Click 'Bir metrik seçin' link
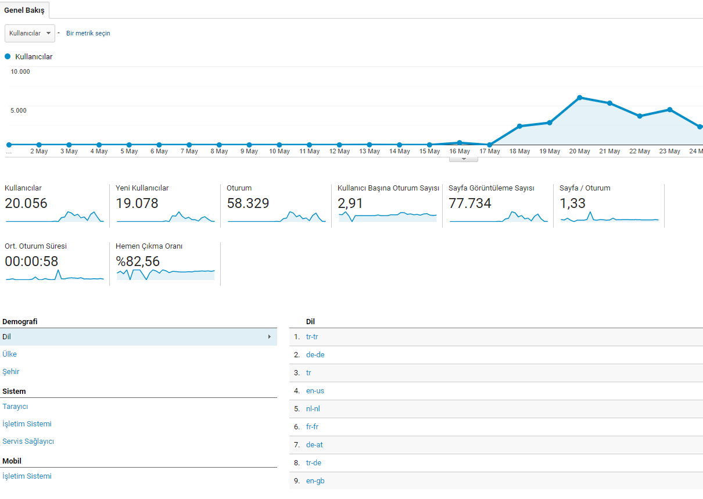Screen dimensions: 703x499 coord(88,33)
